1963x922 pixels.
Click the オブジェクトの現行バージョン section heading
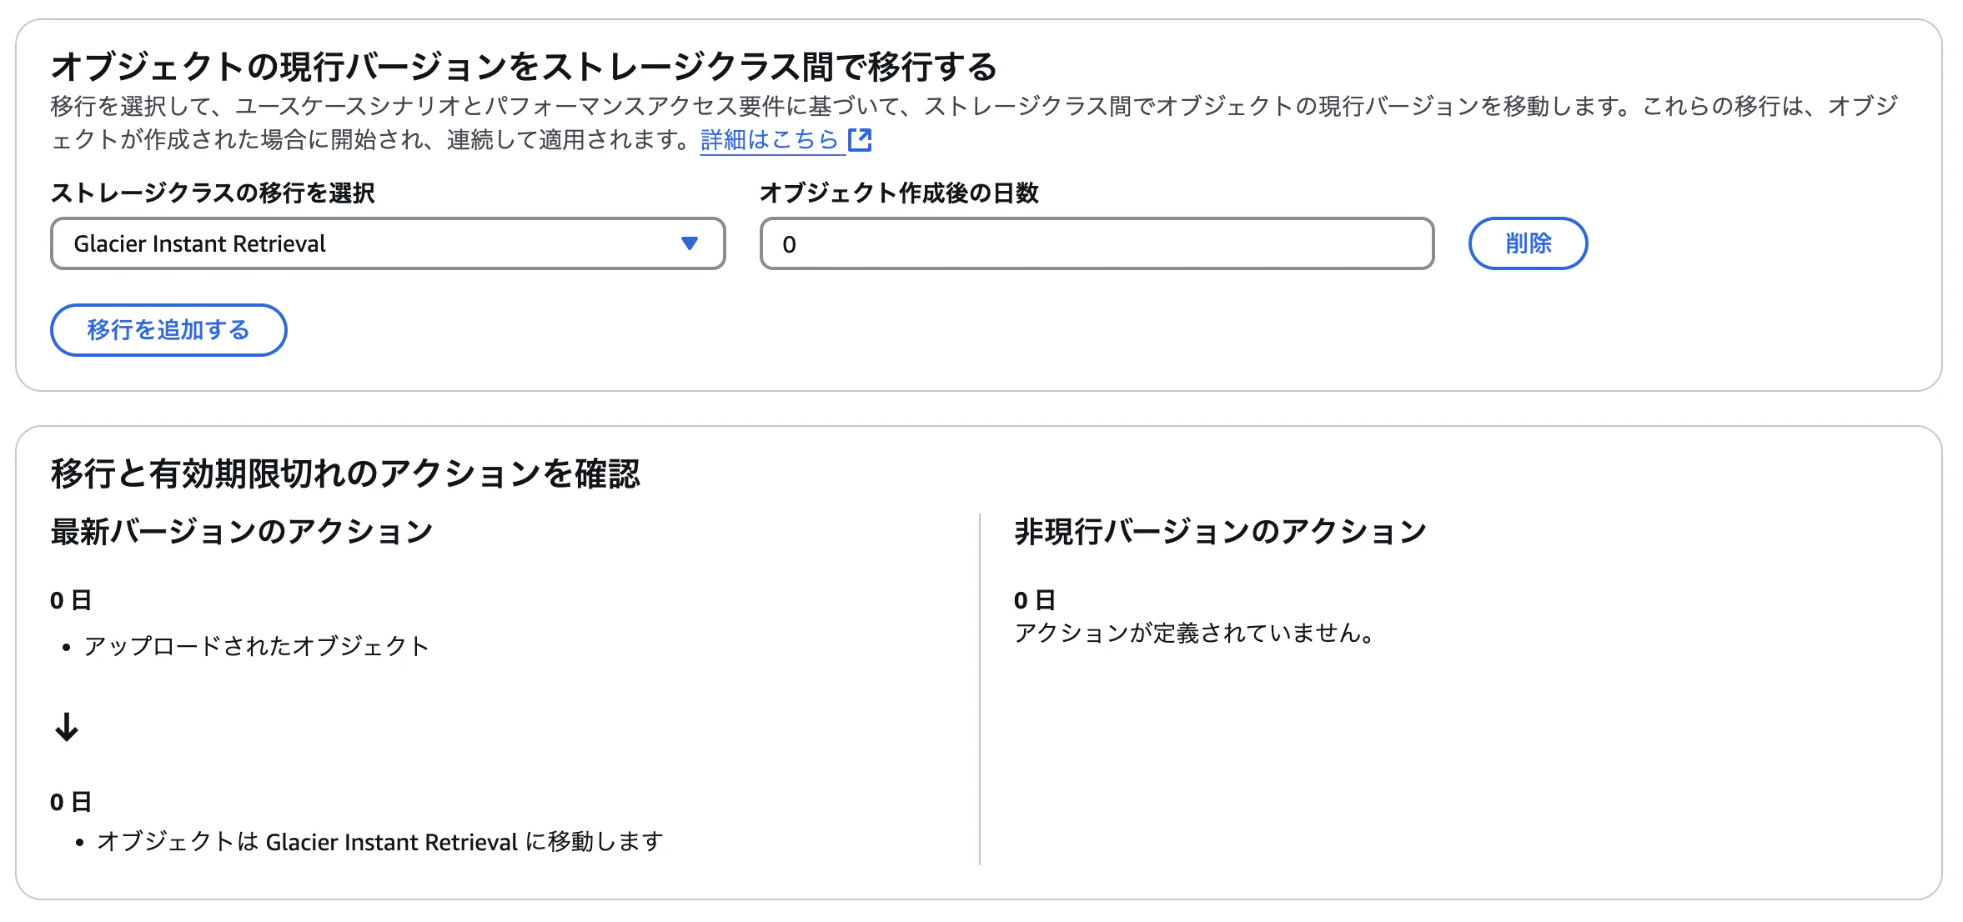point(524,67)
